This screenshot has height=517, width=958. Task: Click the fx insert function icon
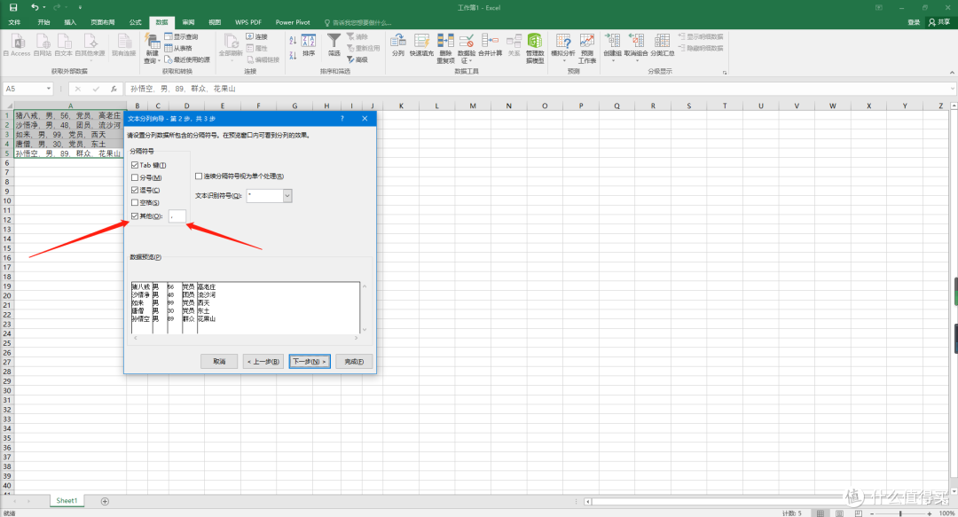tap(114, 89)
